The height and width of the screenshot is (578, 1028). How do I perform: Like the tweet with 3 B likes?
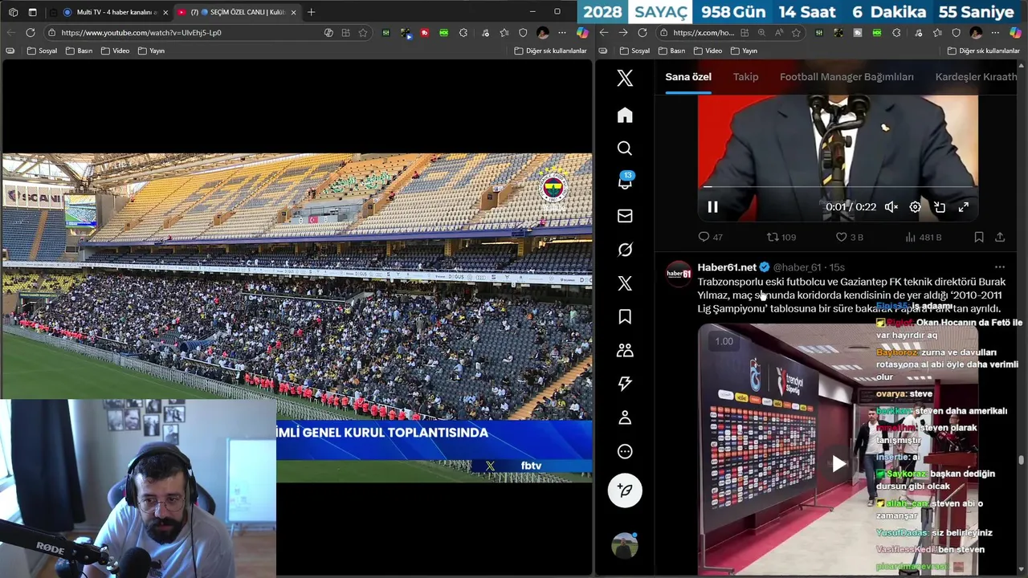coord(850,237)
